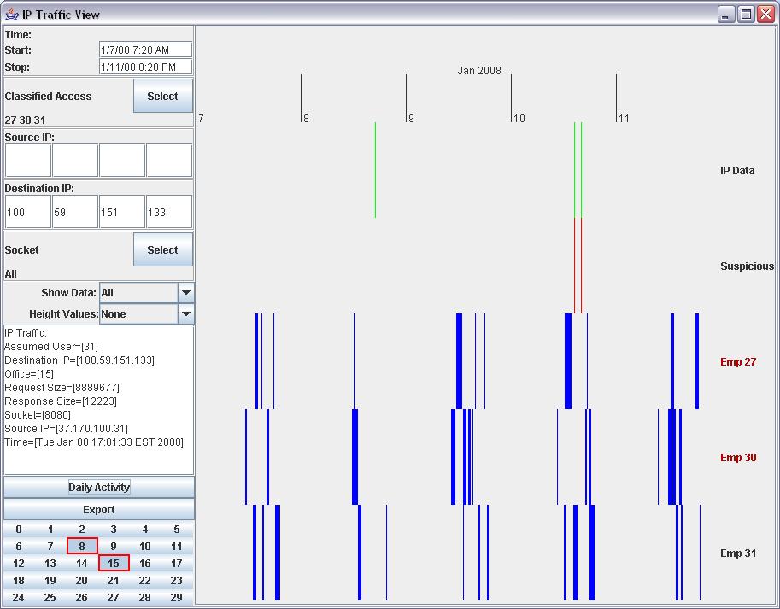
Task: Toggle highlighted office number 8
Action: (82, 546)
